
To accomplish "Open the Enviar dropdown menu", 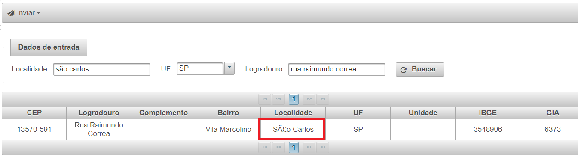I will click(24, 13).
